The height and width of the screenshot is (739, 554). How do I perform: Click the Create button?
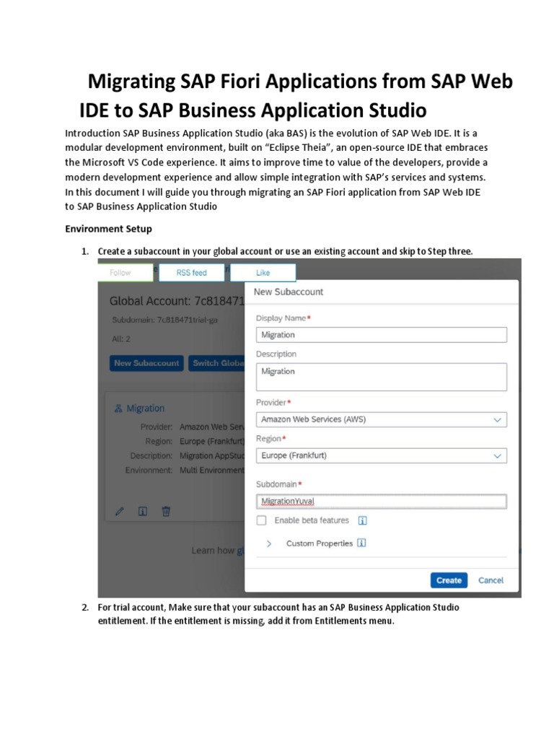449,580
